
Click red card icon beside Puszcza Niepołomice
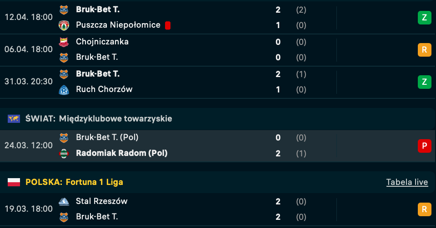(x=168, y=25)
